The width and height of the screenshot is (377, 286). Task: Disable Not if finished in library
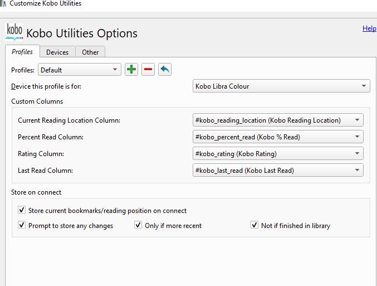[254, 225]
